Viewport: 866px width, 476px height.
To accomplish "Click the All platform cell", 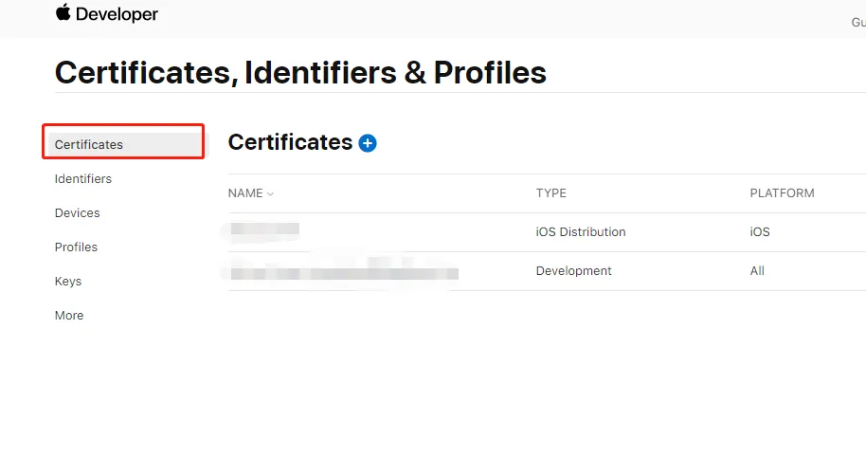I will point(757,270).
